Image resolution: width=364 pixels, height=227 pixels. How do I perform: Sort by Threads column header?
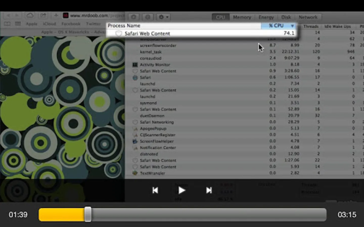click(x=311, y=26)
